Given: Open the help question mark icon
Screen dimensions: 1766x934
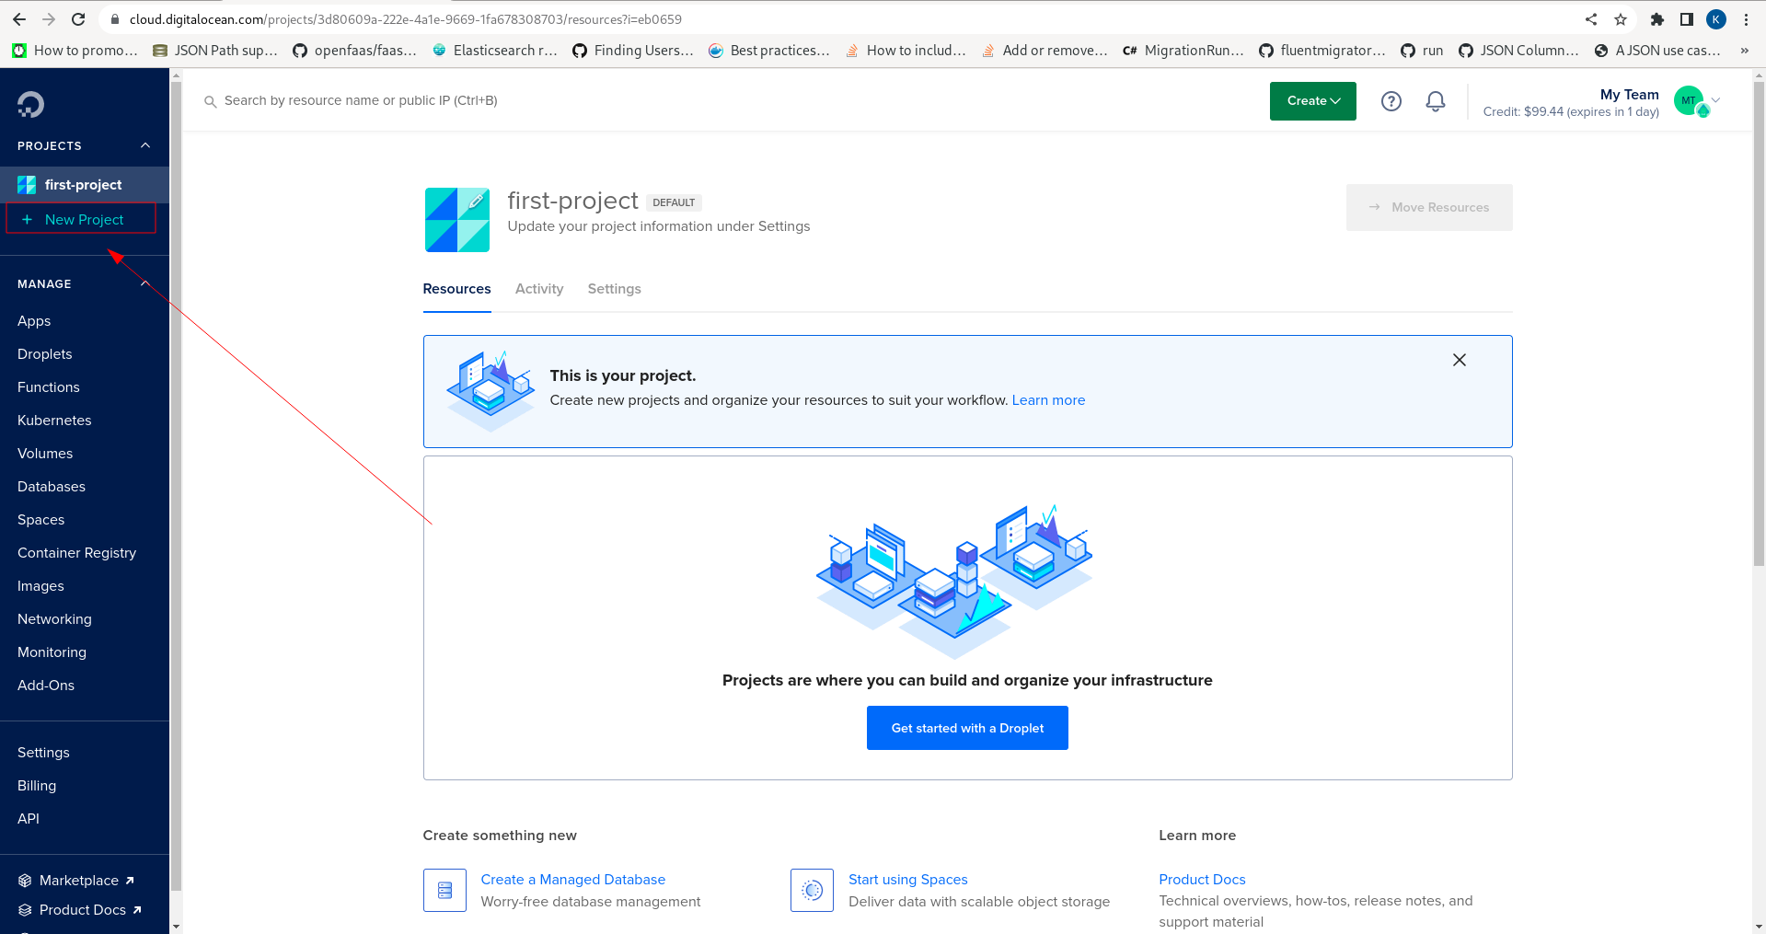Looking at the screenshot, I should (1391, 101).
